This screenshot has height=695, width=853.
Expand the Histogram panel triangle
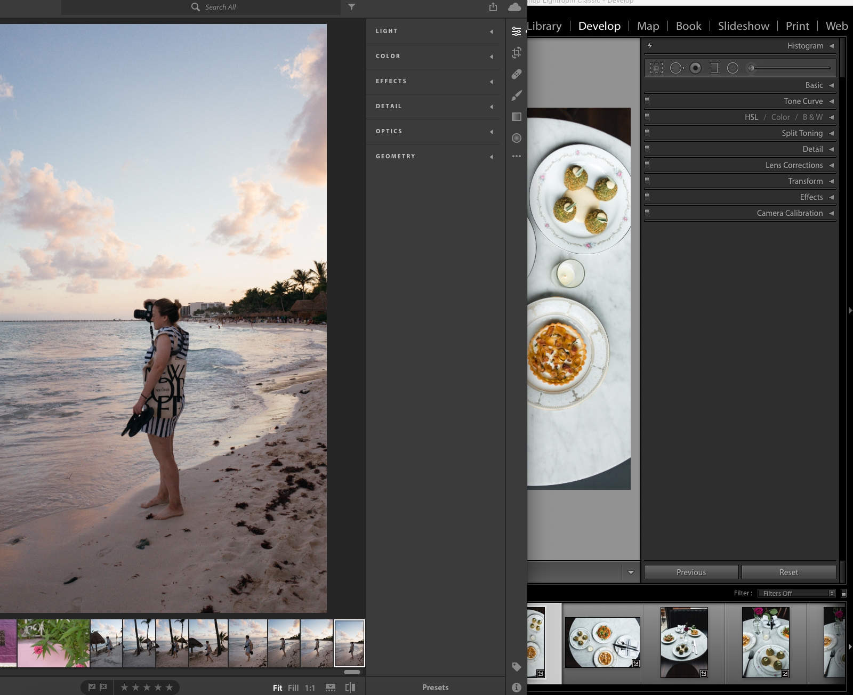(831, 46)
